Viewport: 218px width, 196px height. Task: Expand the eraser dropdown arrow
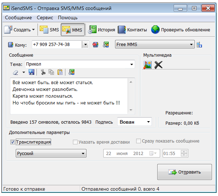click(24, 72)
